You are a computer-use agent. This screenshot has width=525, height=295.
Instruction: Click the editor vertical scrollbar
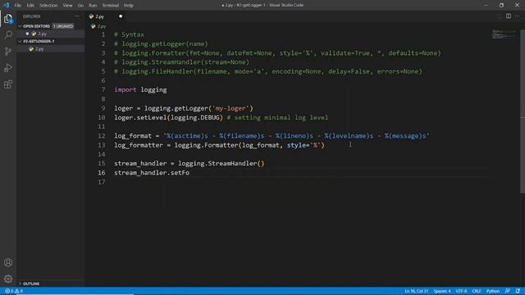click(523, 111)
